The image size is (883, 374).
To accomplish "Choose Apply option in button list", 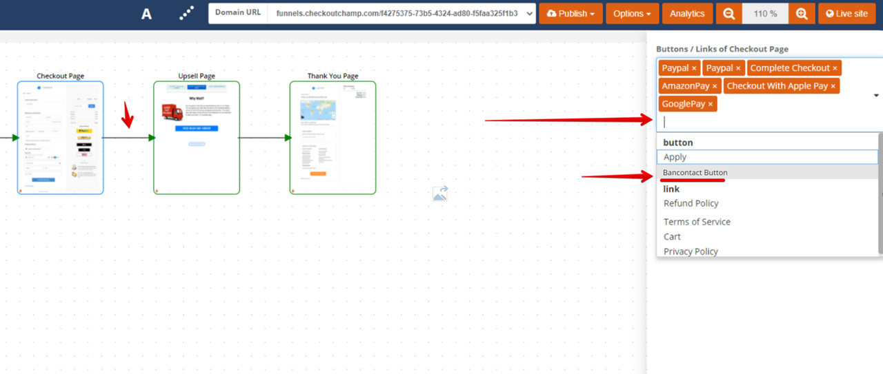I will click(675, 157).
